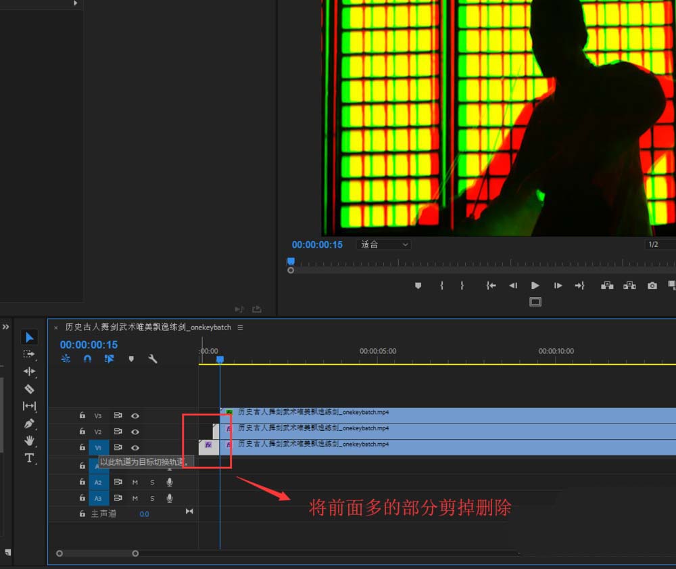The image size is (676, 569).
Task: Close the onekeybatch sequence tab
Action: coord(56,328)
